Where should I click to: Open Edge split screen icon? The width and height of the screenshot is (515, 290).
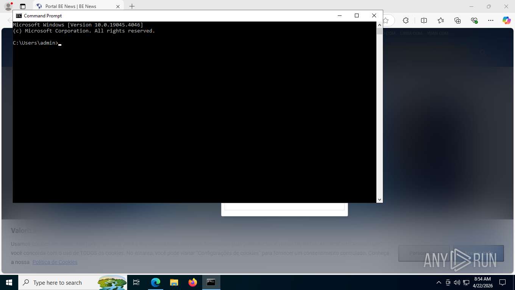424,20
